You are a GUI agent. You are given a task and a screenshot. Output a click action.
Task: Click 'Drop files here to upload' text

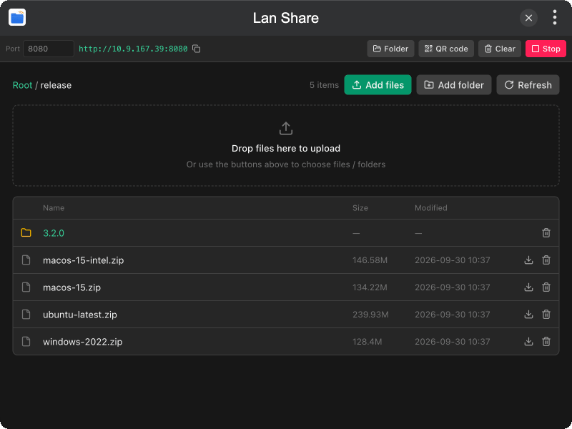286,149
